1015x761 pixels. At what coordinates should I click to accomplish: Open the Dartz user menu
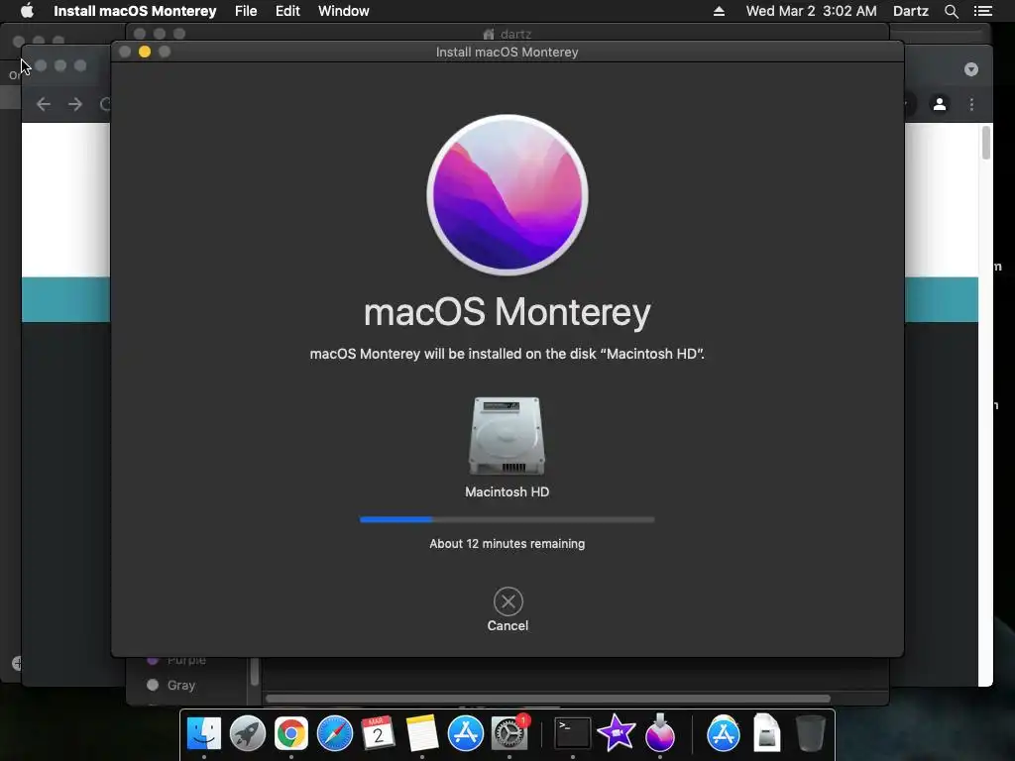911,11
